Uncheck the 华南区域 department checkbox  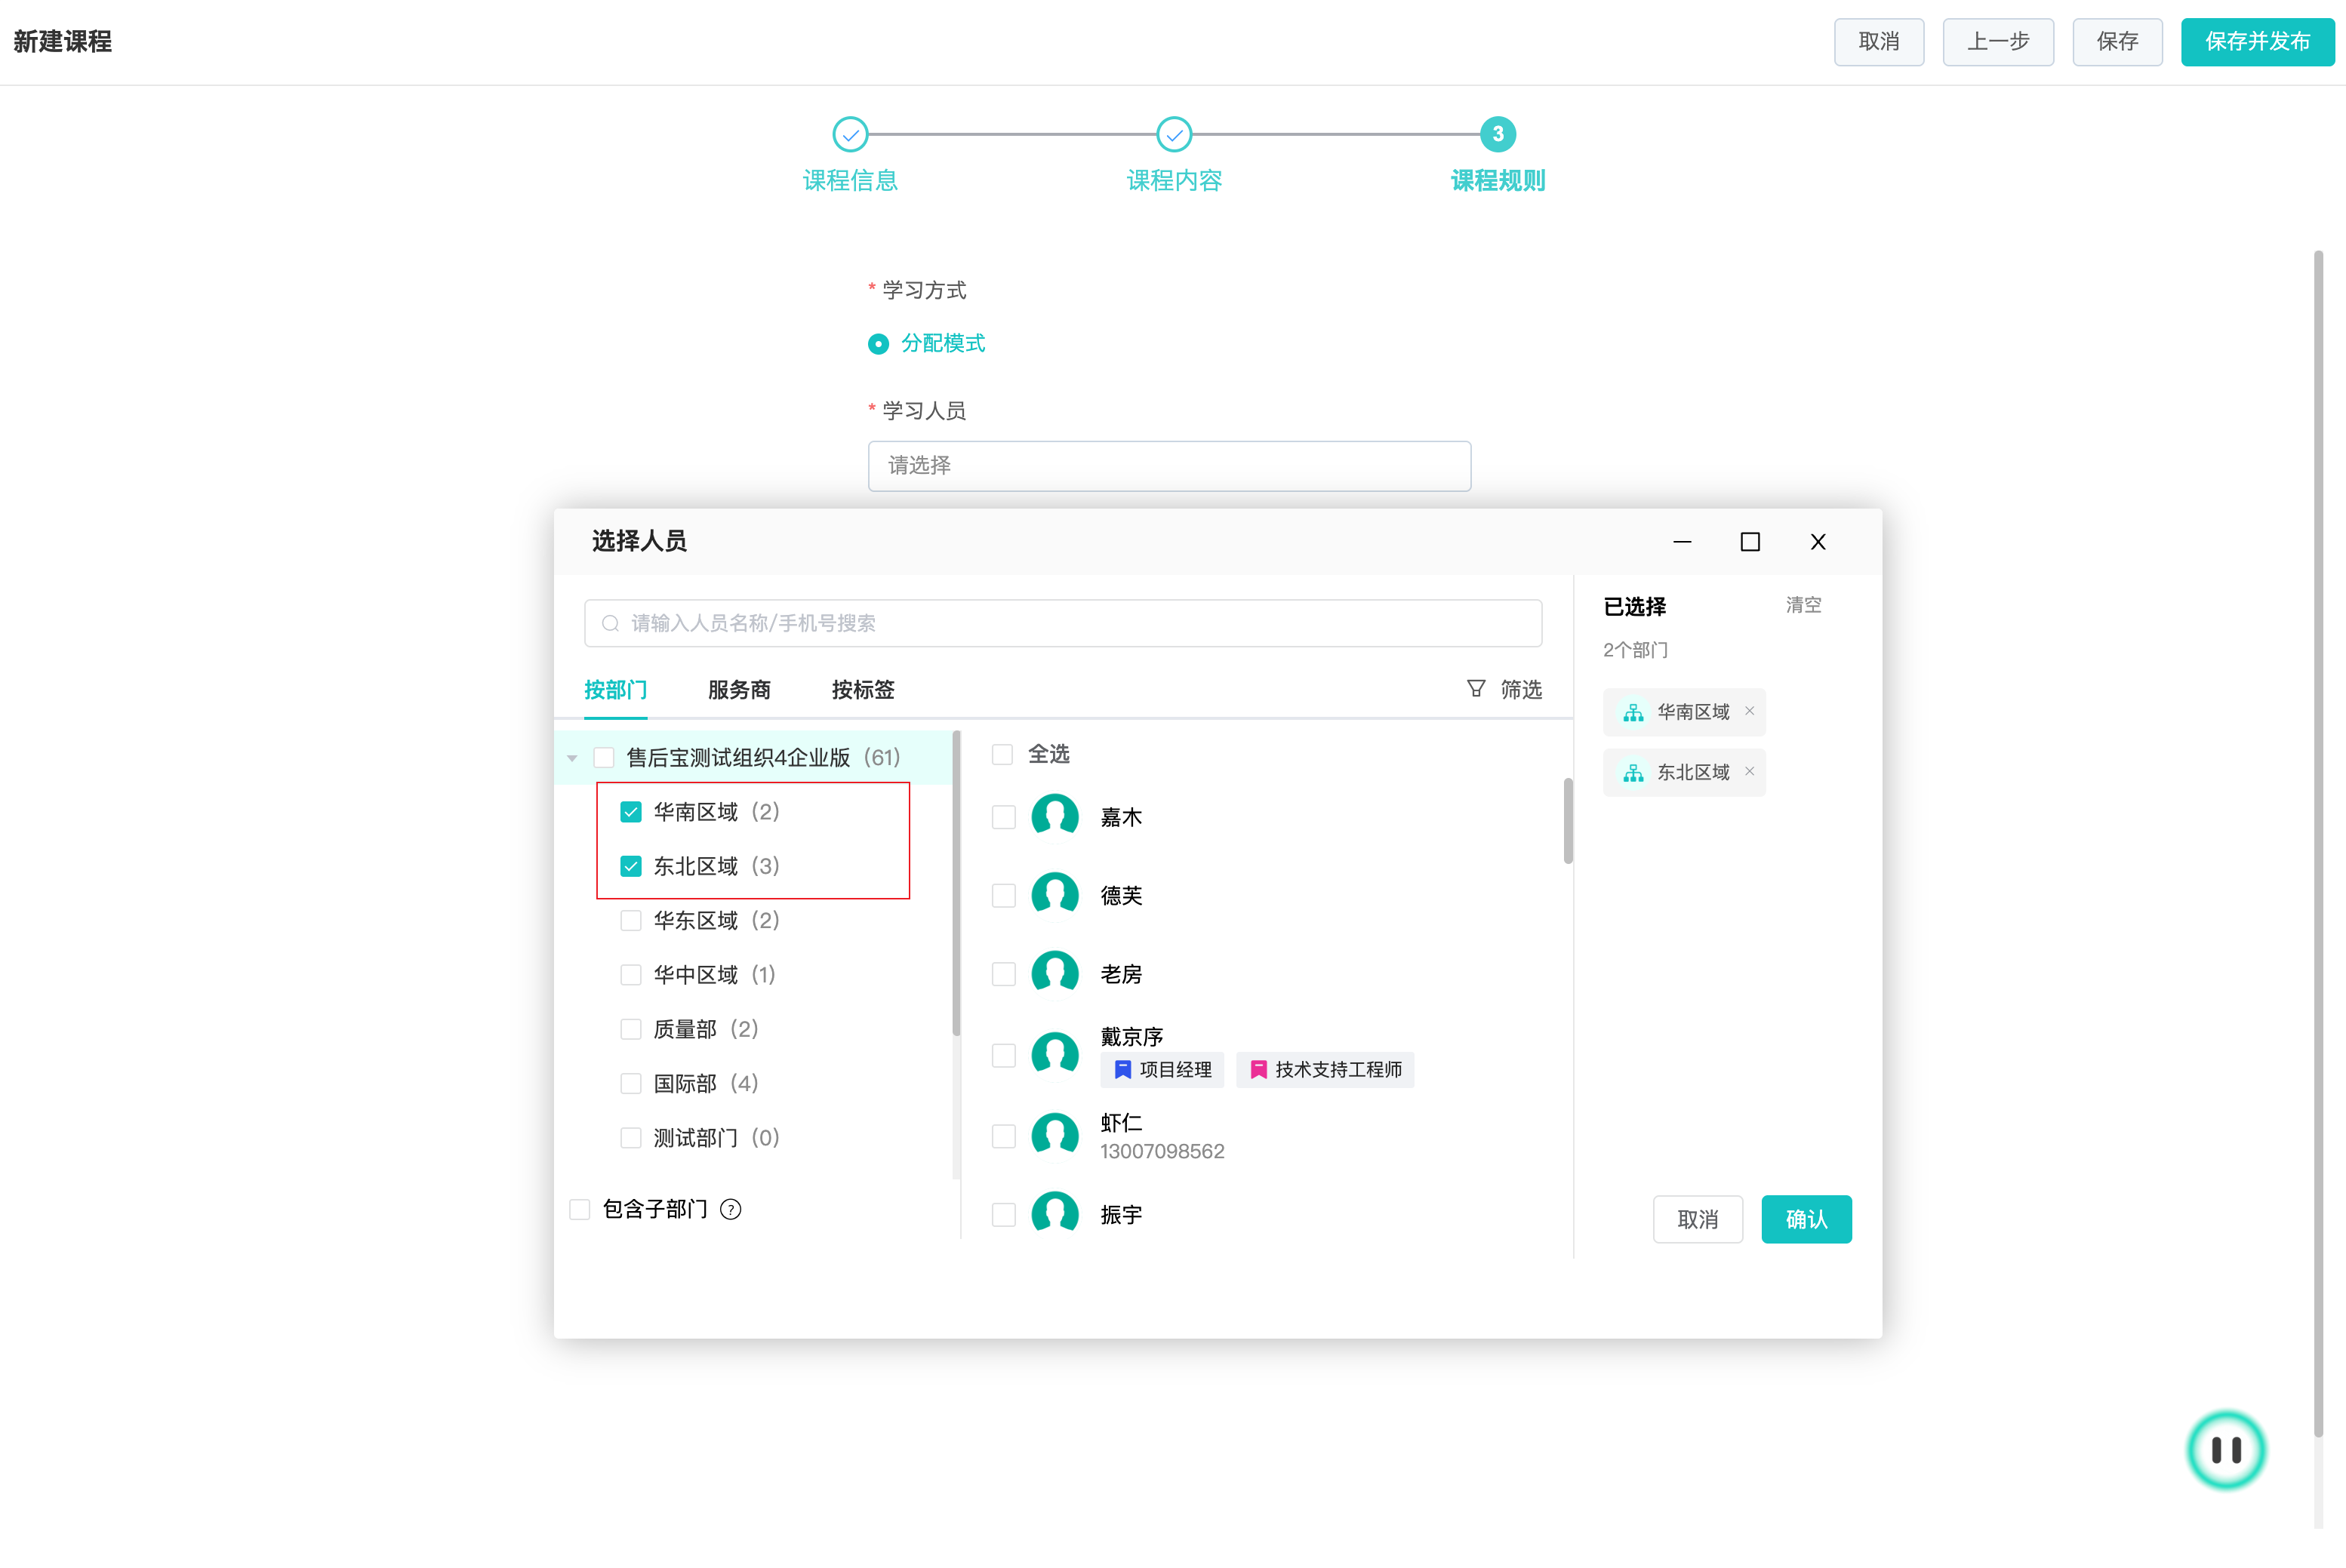pos(630,811)
